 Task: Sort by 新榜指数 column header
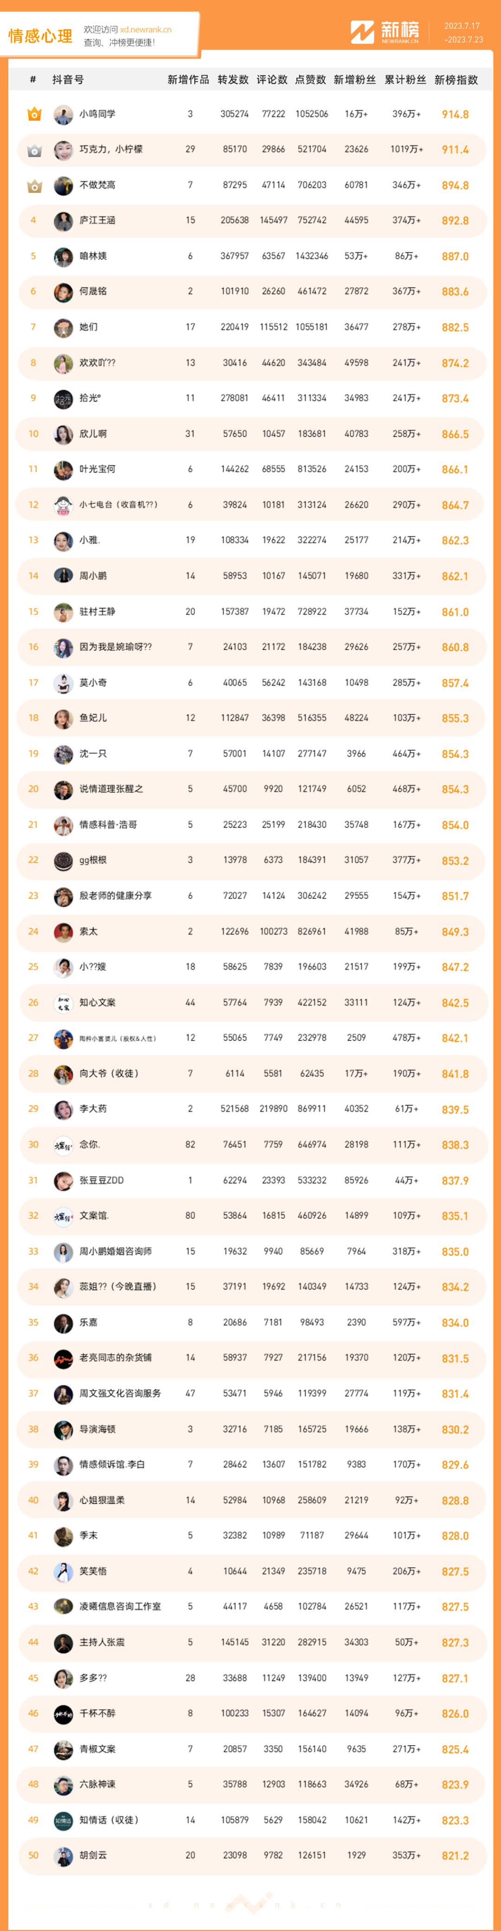tap(456, 79)
